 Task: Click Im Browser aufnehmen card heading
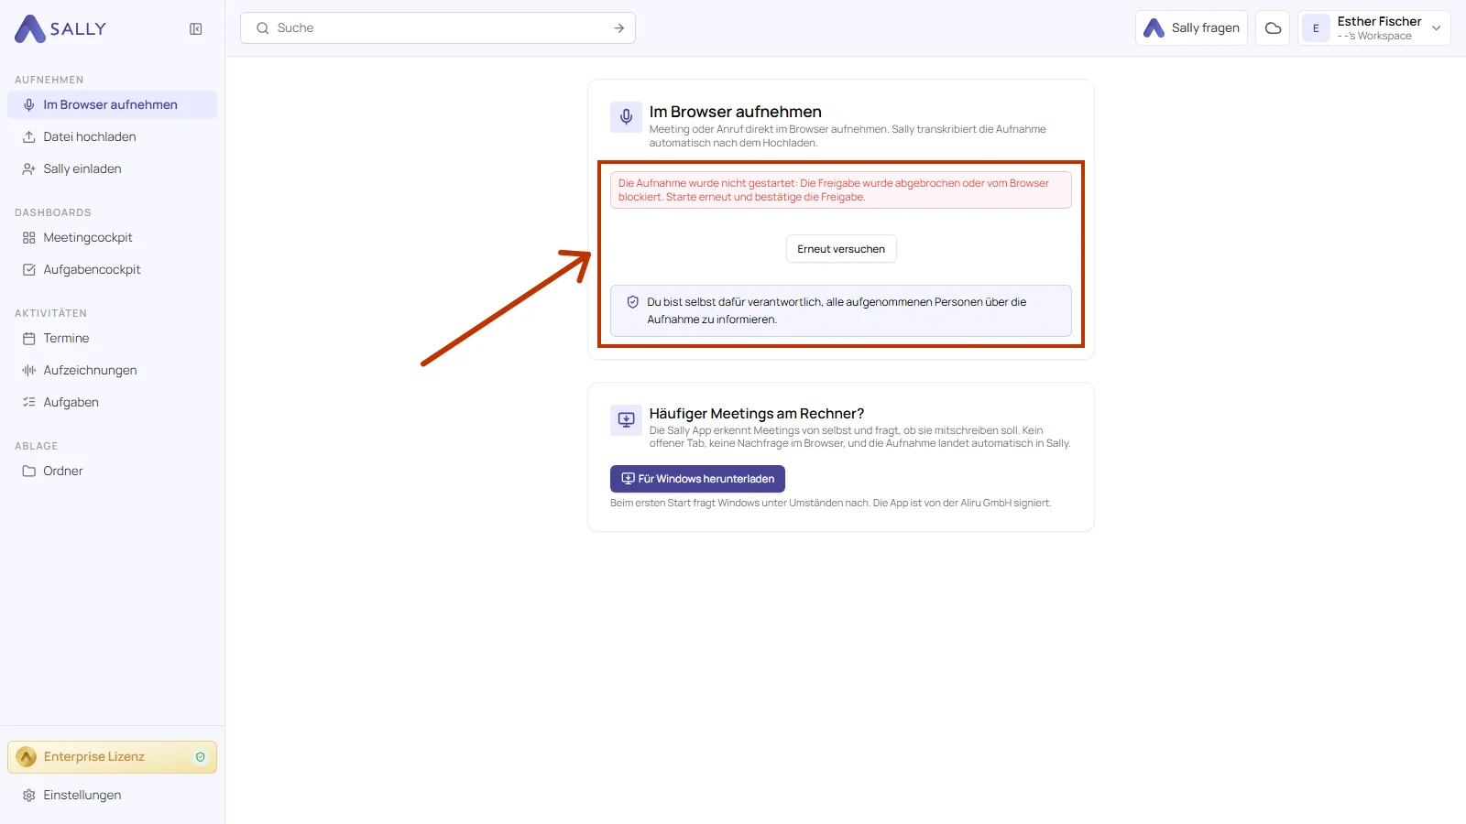(x=736, y=112)
